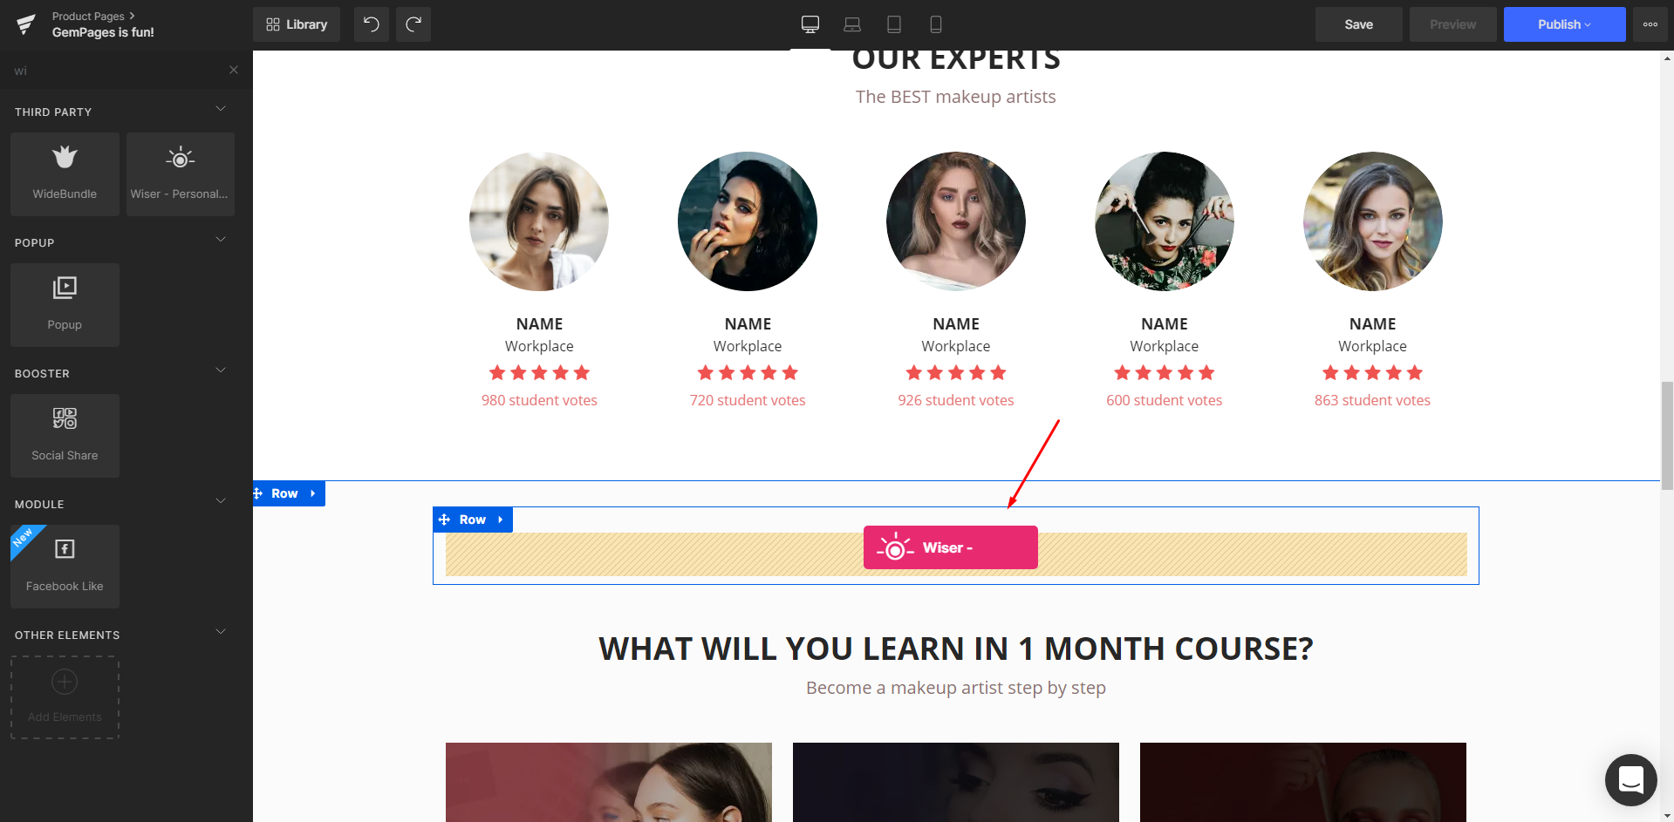Viewport: 1674px width, 822px height.
Task: Switch to tablet device view
Action: click(894, 24)
